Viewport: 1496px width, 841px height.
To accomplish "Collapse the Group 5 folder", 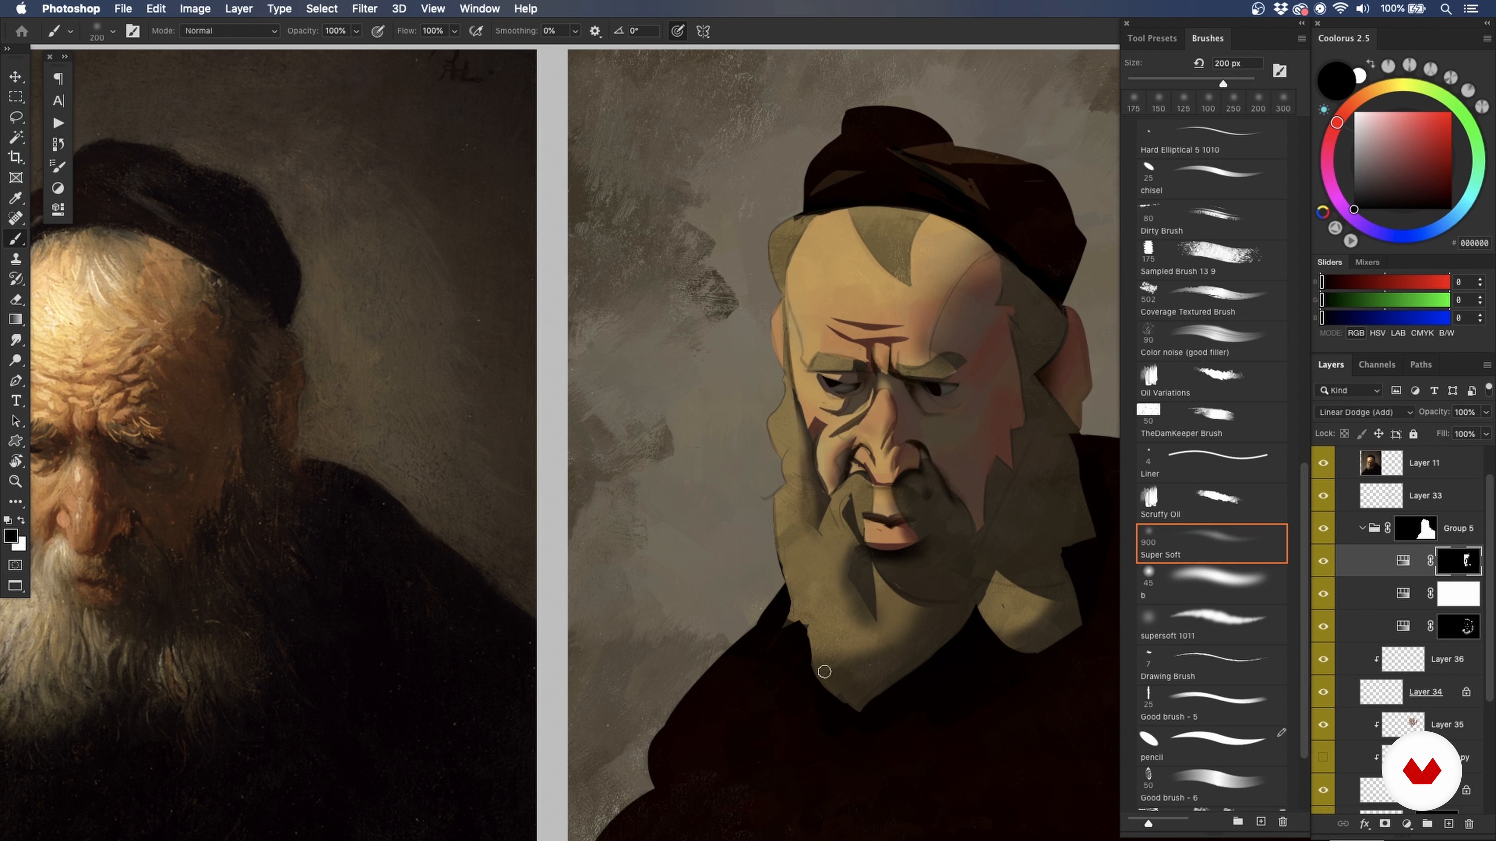I will click(x=1362, y=528).
